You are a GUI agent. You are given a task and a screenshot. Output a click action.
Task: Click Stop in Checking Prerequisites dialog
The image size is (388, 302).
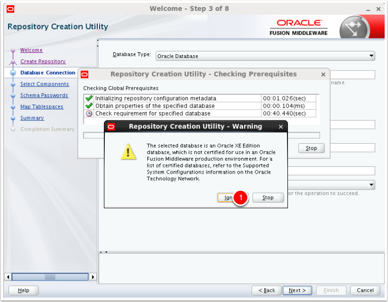click(311, 148)
